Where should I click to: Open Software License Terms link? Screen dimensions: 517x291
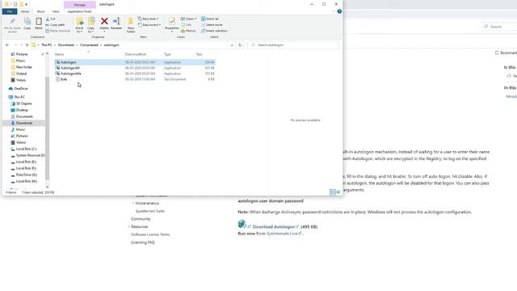click(150, 234)
